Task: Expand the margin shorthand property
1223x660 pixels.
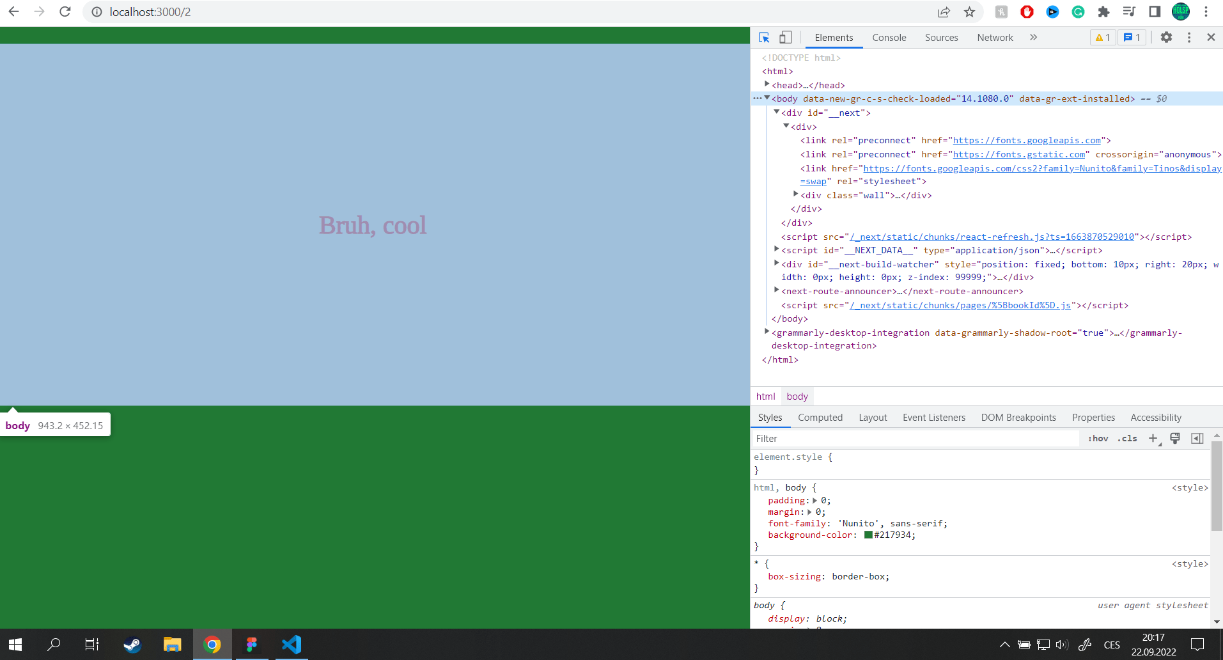Action: (809, 512)
